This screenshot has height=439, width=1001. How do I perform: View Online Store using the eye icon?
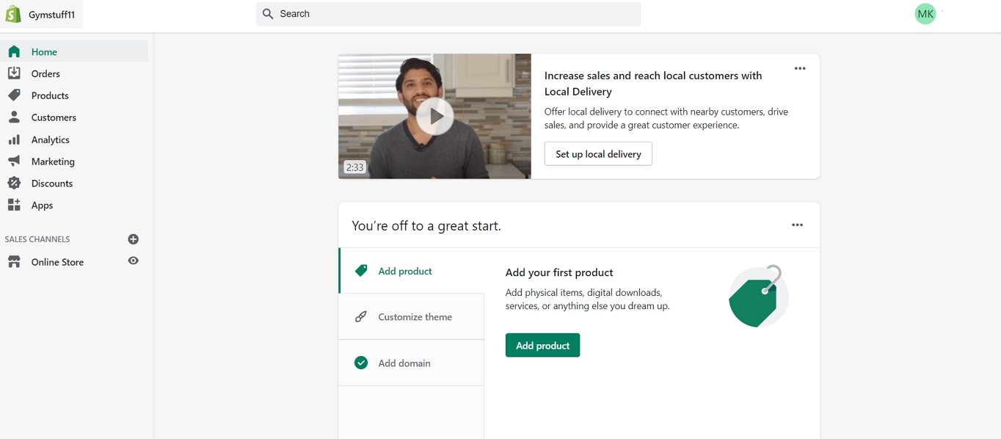coord(133,261)
